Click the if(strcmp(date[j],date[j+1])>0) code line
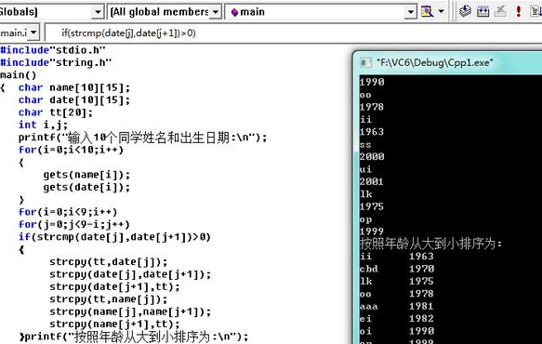 (114, 237)
